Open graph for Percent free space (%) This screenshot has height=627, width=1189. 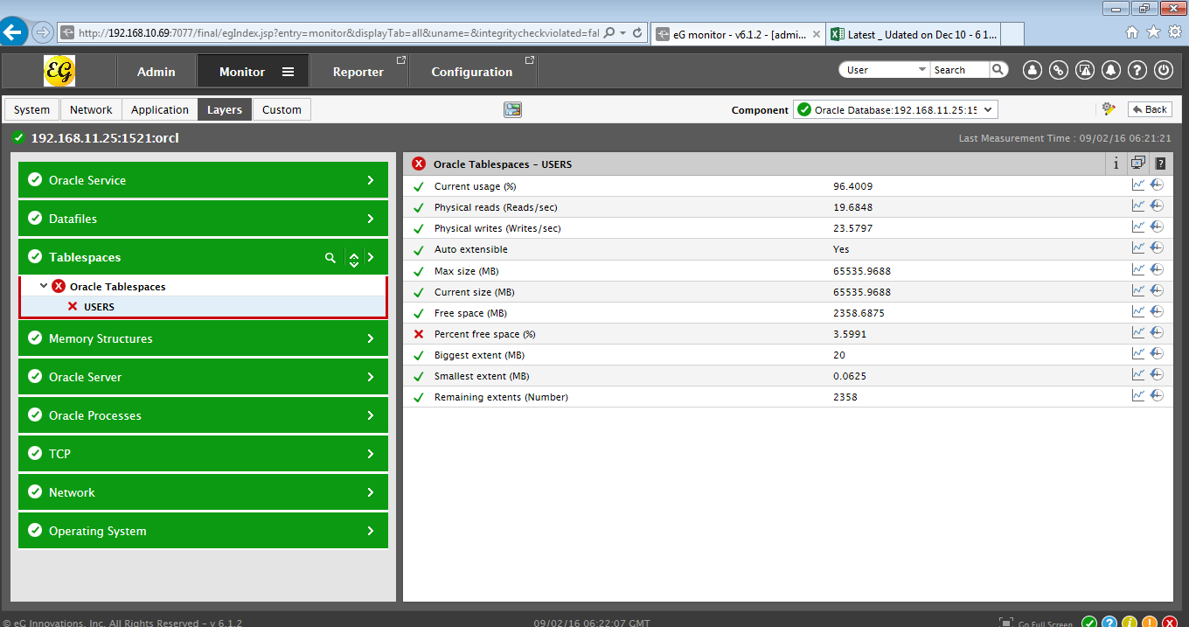coord(1137,332)
